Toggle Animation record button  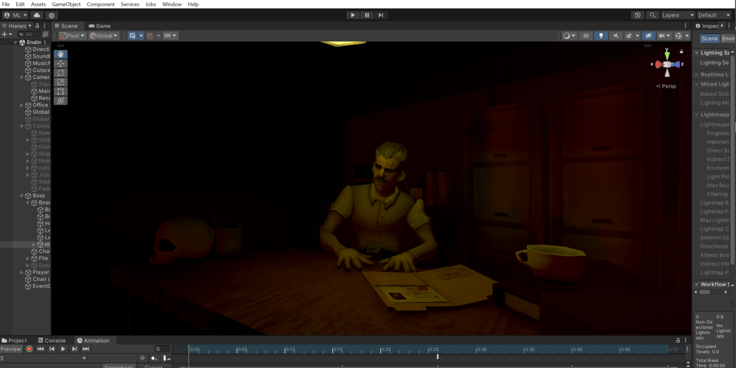point(29,349)
